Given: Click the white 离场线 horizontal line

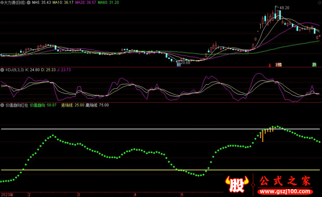Looking at the screenshot, I should [x=121, y=129].
